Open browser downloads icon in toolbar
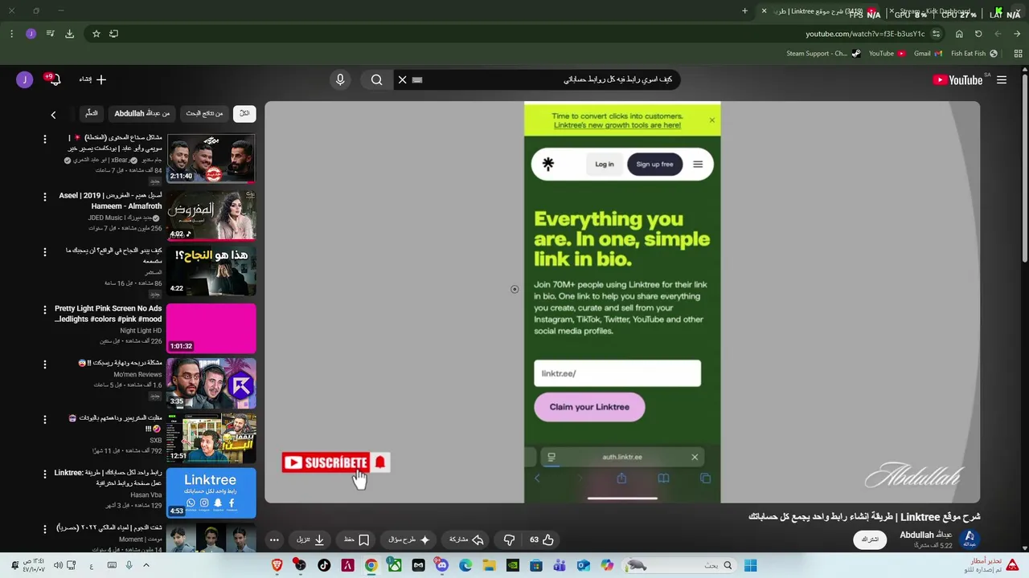 click(70, 34)
